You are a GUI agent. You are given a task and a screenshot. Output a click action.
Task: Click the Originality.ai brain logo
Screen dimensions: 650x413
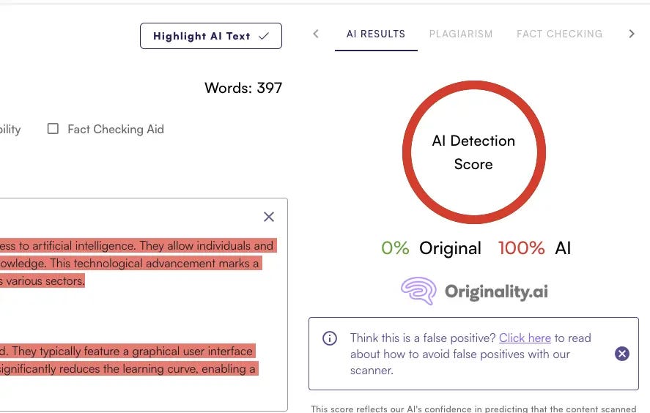tap(418, 291)
